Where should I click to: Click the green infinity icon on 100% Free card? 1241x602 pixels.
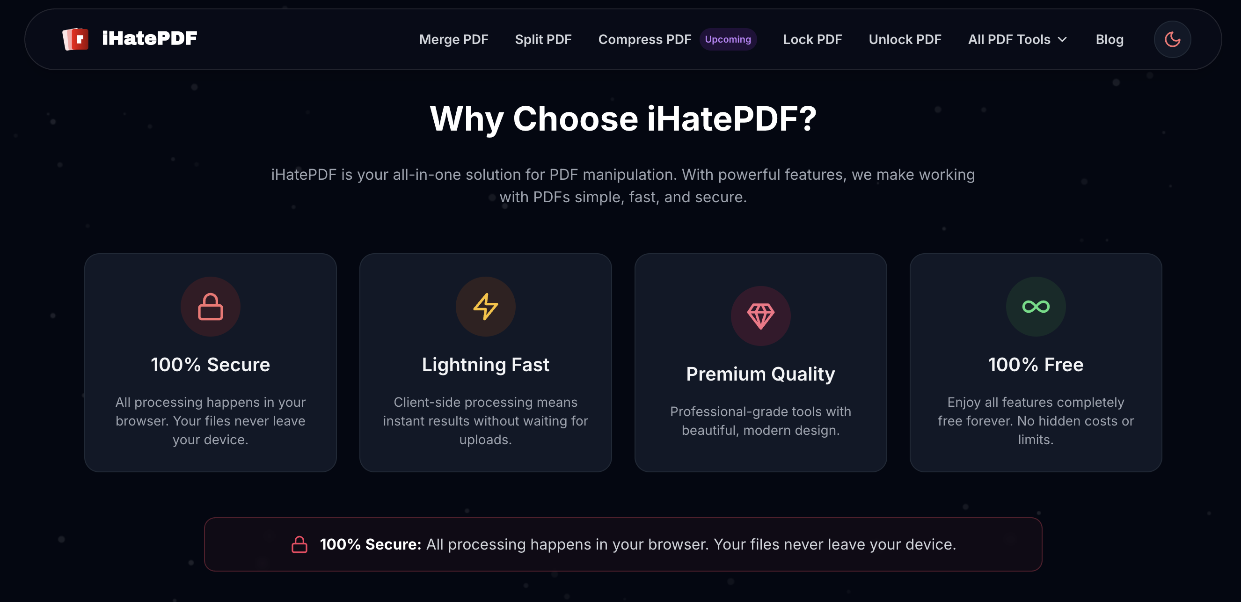click(1035, 307)
